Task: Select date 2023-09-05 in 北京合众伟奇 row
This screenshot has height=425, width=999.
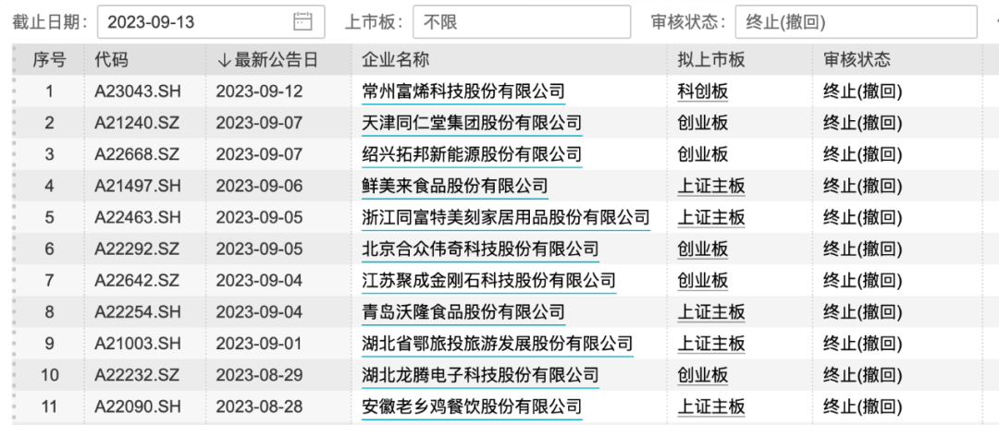Action: (259, 249)
